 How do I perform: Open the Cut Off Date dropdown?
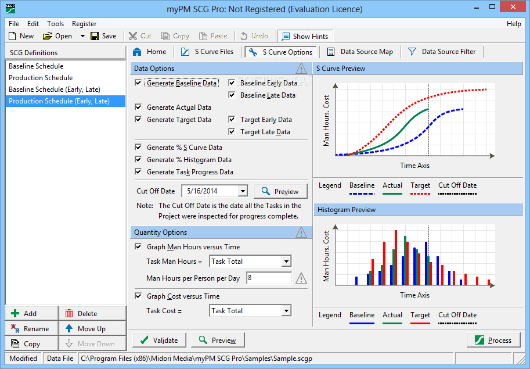tap(243, 191)
